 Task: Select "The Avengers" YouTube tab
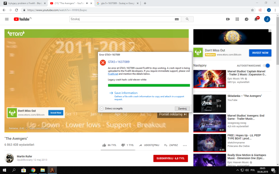click(71, 3)
